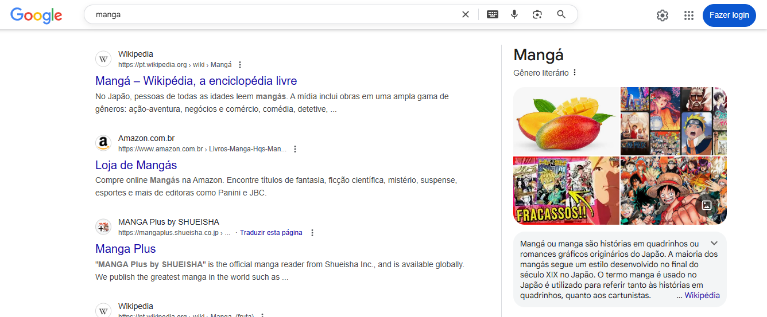Open more options for the pt.wikipedia.org Mangá result

point(240,65)
